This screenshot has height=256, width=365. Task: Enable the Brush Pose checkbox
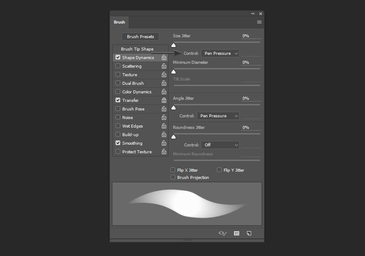pos(118,109)
